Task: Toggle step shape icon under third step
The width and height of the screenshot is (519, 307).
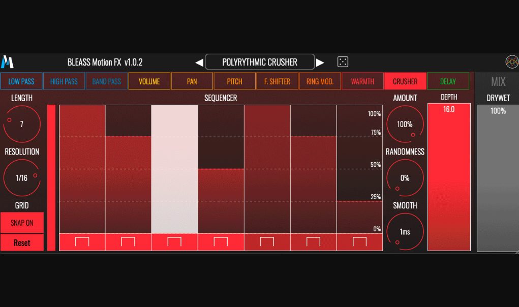Action: [174, 242]
